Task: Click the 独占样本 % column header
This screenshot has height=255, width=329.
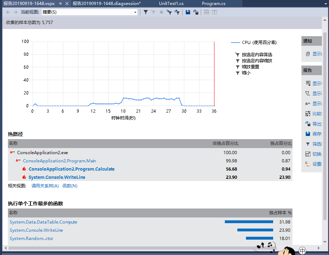Action: tap(280, 213)
